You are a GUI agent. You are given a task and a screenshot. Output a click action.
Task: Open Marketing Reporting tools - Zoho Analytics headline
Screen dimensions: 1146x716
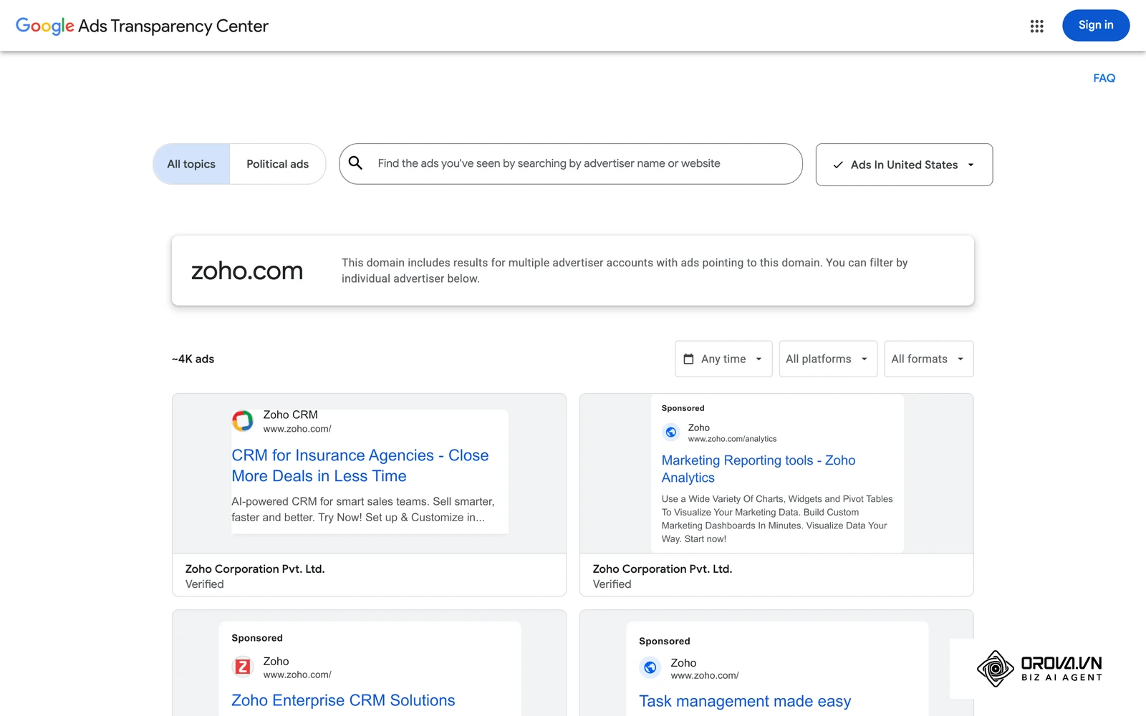coord(759,469)
